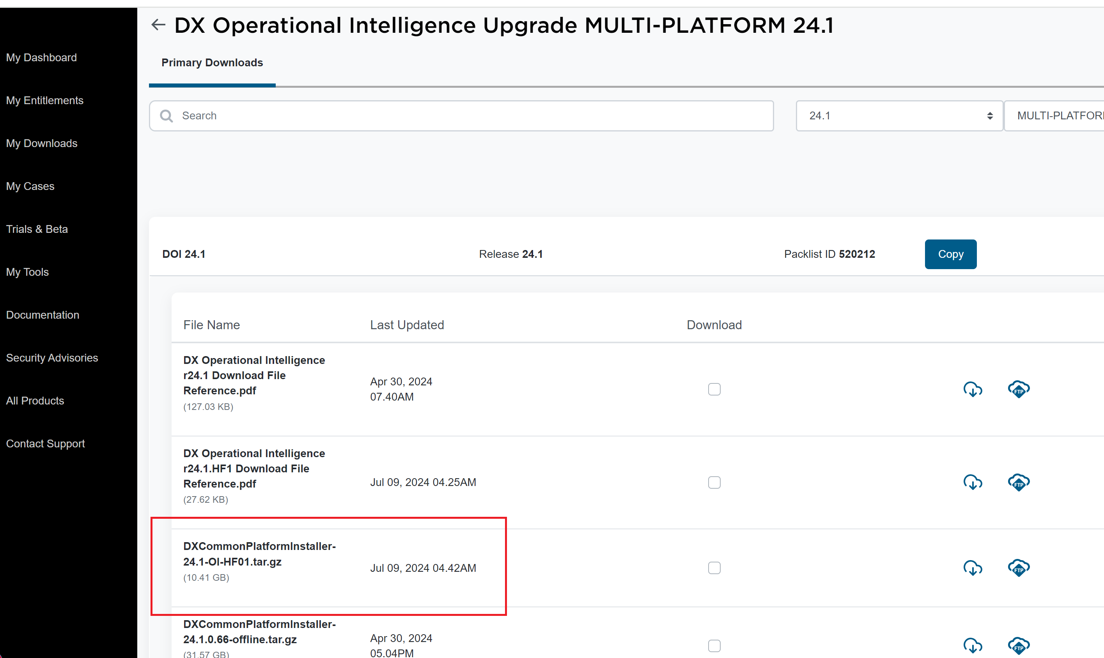Tick the DXCommonPlatformInstaller-24.1-OI-HF01.tar.gz checkbox
The width and height of the screenshot is (1104, 658).
[714, 568]
